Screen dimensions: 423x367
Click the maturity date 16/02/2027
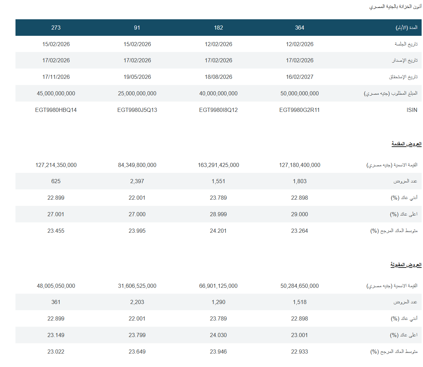click(x=299, y=77)
